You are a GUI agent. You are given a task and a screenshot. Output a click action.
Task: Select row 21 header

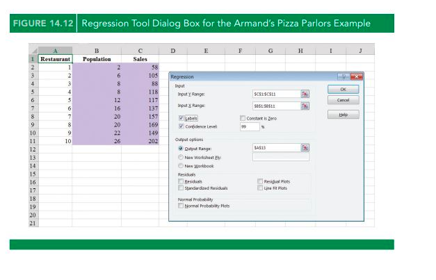click(33, 223)
